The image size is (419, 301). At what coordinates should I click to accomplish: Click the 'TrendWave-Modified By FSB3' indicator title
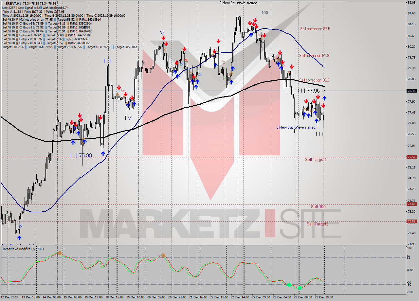(23, 249)
